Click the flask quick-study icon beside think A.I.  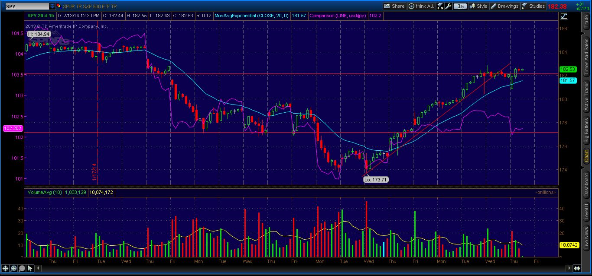click(x=440, y=6)
